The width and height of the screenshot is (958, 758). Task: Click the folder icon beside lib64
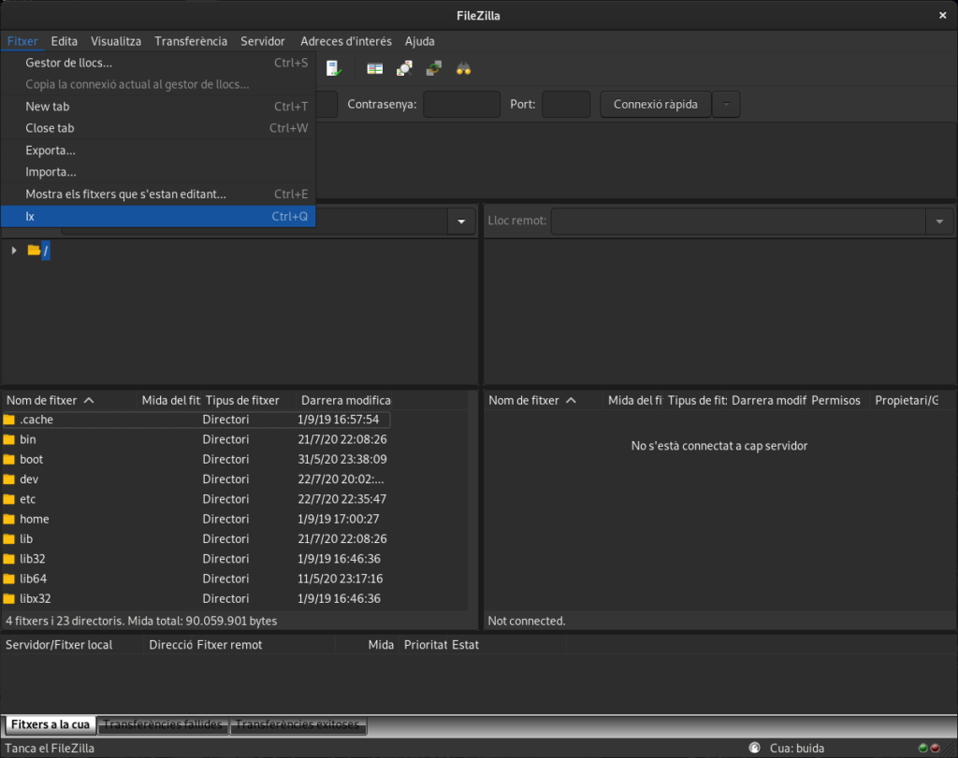[x=9, y=579]
